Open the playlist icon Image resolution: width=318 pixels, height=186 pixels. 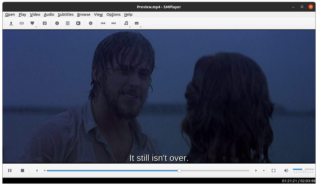[67, 23]
